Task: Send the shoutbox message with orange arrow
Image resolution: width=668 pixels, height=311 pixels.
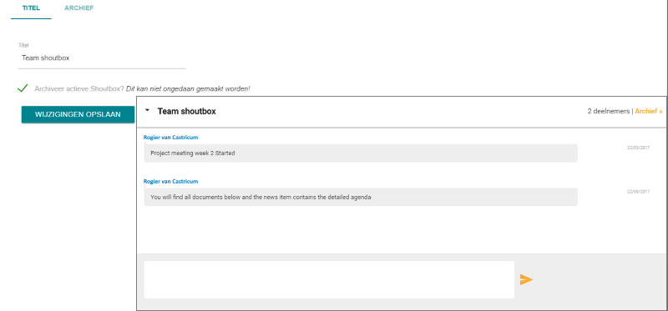Action: (x=526, y=279)
